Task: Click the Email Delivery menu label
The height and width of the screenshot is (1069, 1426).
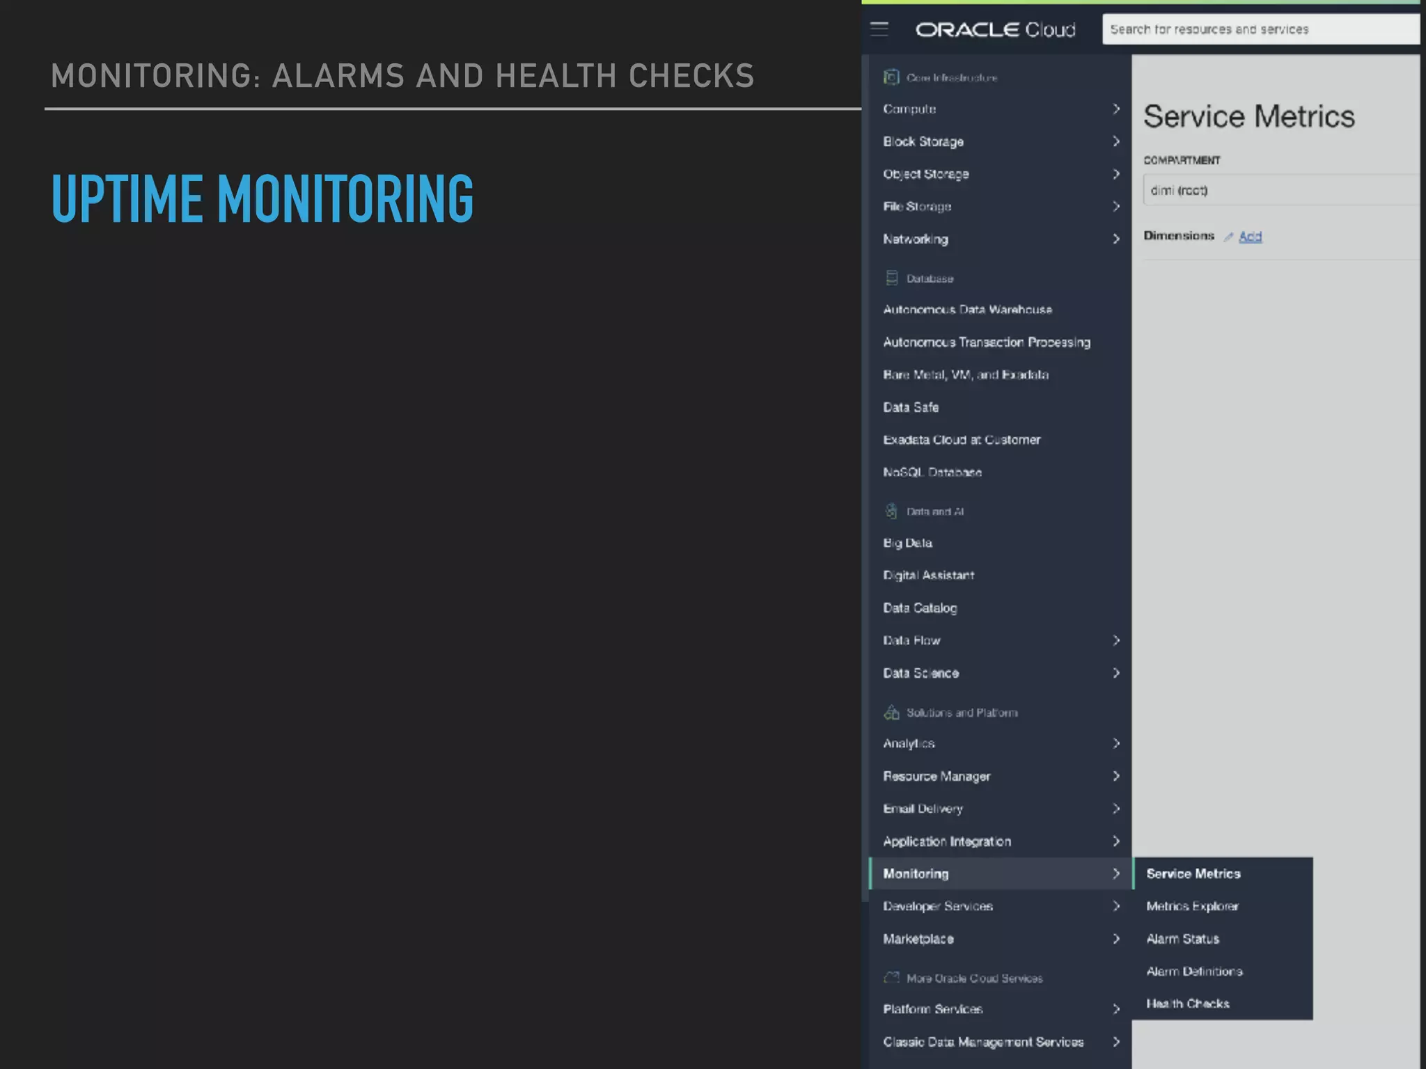Action: coord(923,809)
